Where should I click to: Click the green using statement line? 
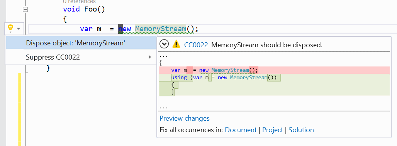point(274,77)
